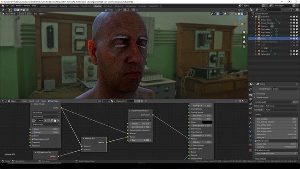Expand the Brows Brown object row
Image resolution: width=300 pixels, height=169 pixels.
click(256, 20)
